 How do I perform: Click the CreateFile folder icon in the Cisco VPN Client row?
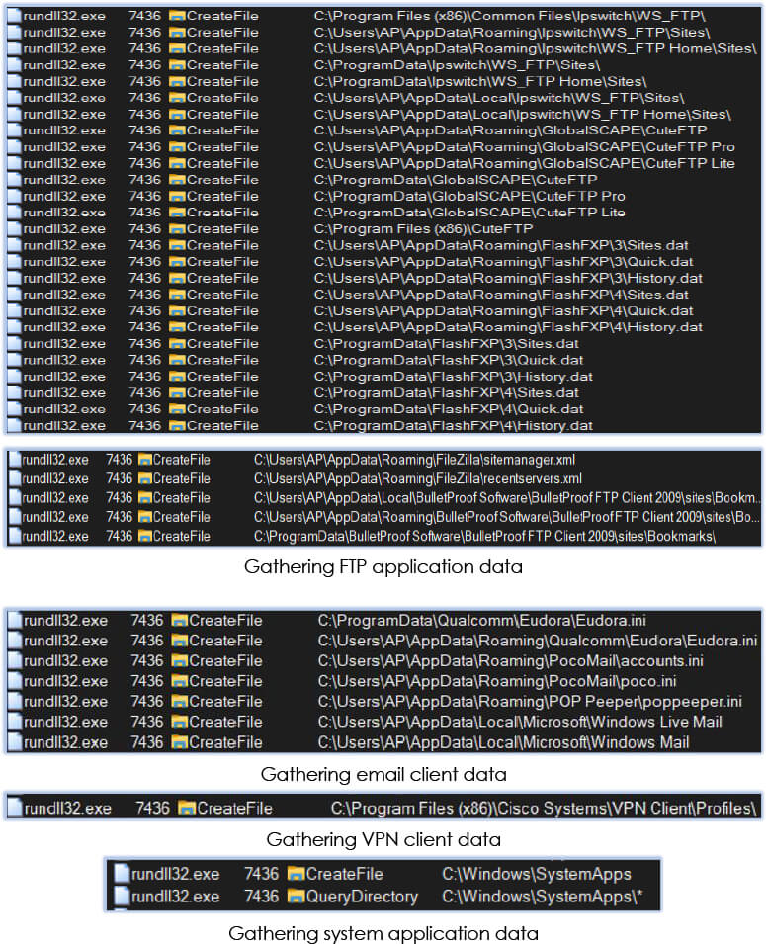click(x=187, y=809)
